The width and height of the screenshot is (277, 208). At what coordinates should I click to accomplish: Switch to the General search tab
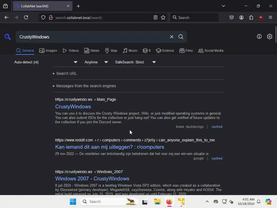[x=25, y=51]
